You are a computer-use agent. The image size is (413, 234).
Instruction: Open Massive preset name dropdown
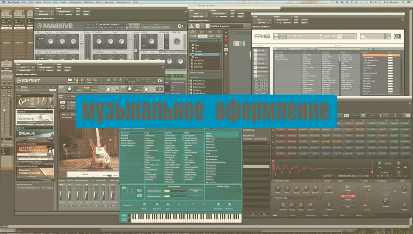pos(113,24)
